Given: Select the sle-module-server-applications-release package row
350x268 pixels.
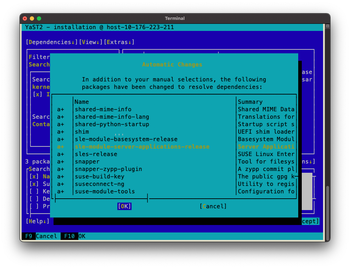Looking at the screenshot, I should coord(142,147).
